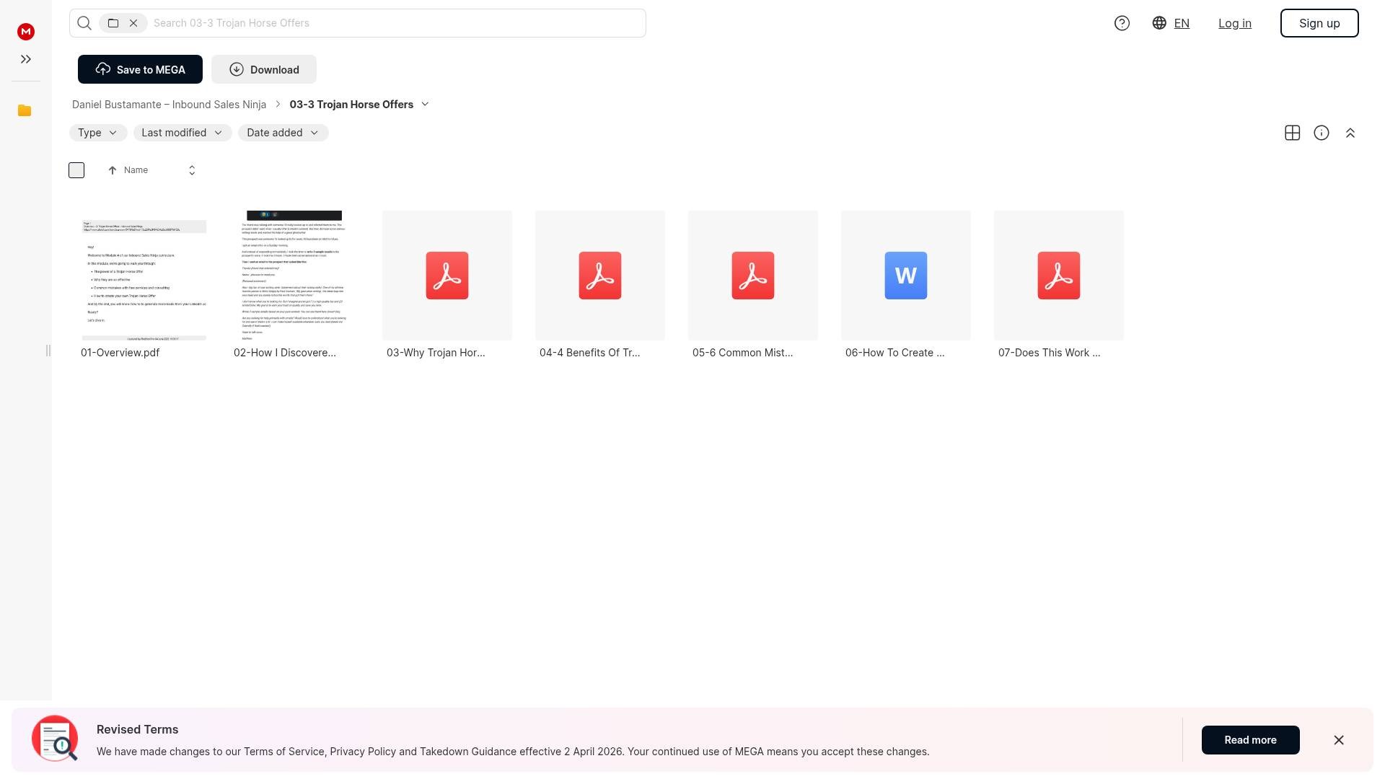Expand the 03-3 Trojan Horse Offers breadcrumb menu
The height and width of the screenshot is (779, 1385).
click(x=425, y=105)
